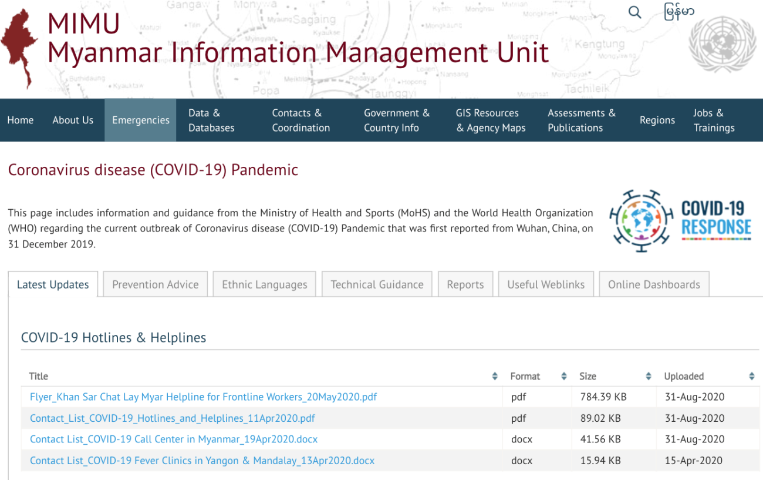The height and width of the screenshot is (480, 763).
Task: Click the Format column header text
Action: pyautogui.click(x=525, y=376)
